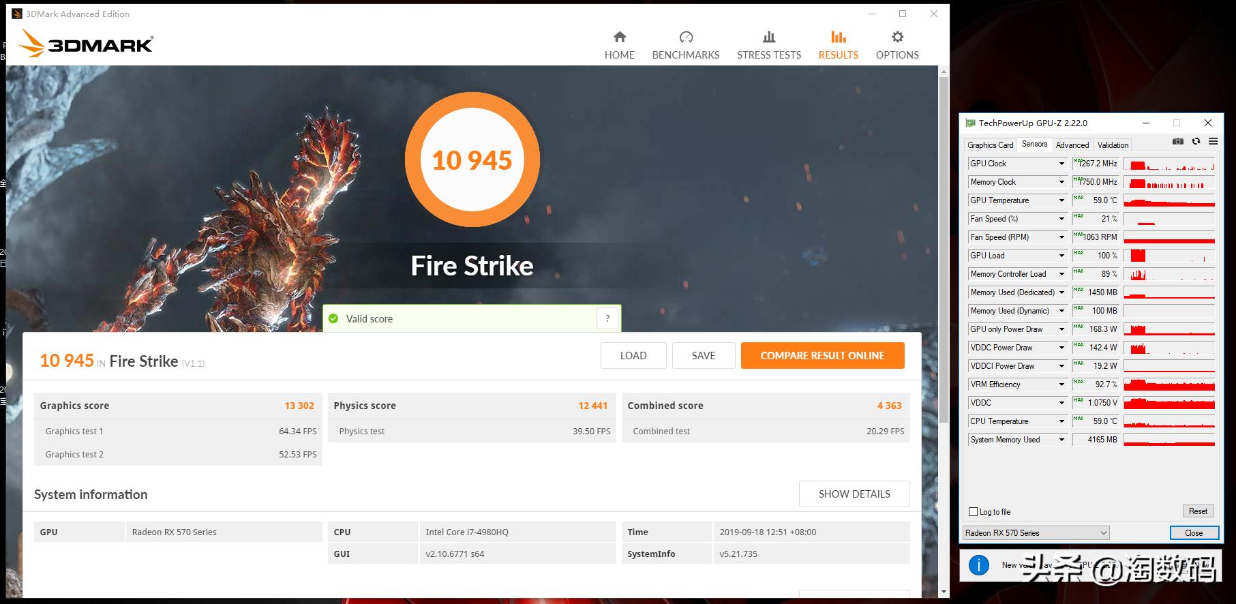Take a GPU-Z screenshot with camera icon
The height and width of the screenshot is (604, 1236).
pyautogui.click(x=1177, y=142)
